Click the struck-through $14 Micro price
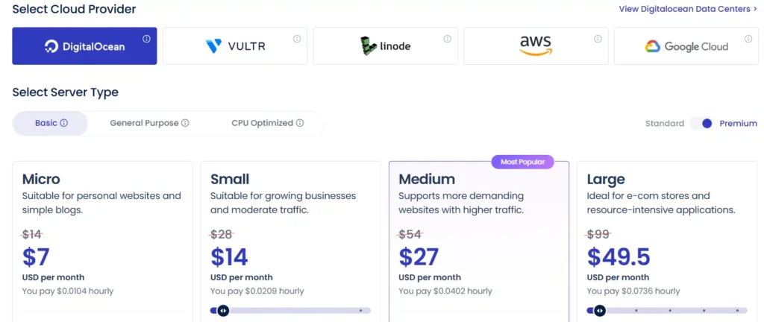 point(32,235)
